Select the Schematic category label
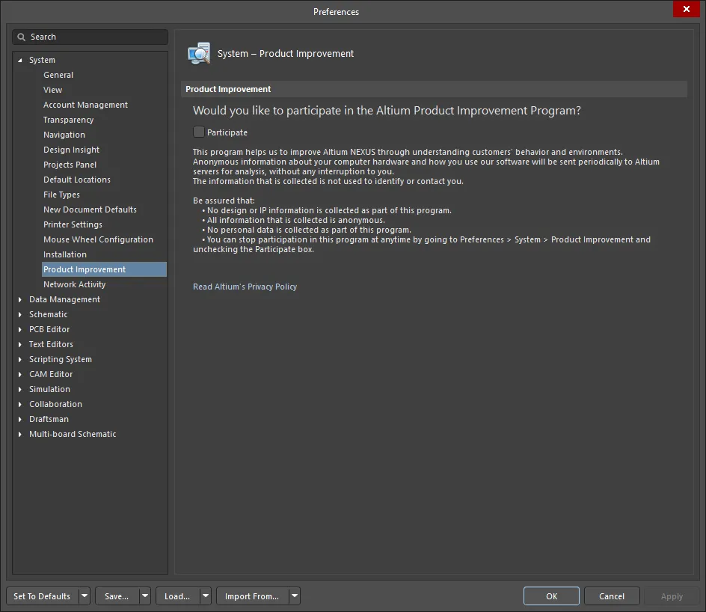Image resolution: width=706 pixels, height=612 pixels. (48, 314)
